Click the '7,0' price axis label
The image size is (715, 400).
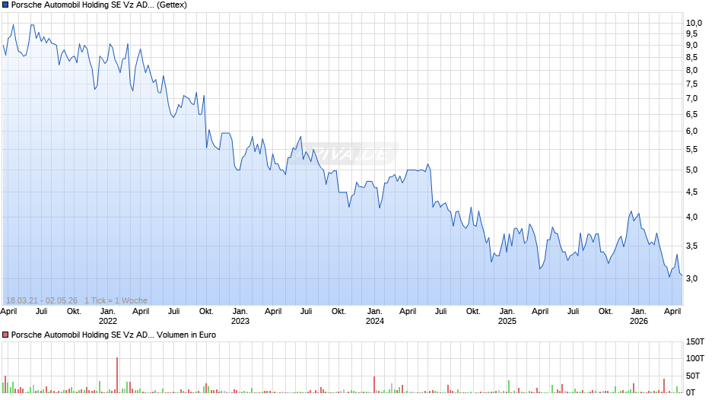click(691, 99)
